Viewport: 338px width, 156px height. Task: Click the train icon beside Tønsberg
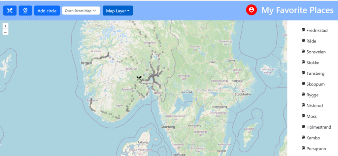tap(303, 73)
